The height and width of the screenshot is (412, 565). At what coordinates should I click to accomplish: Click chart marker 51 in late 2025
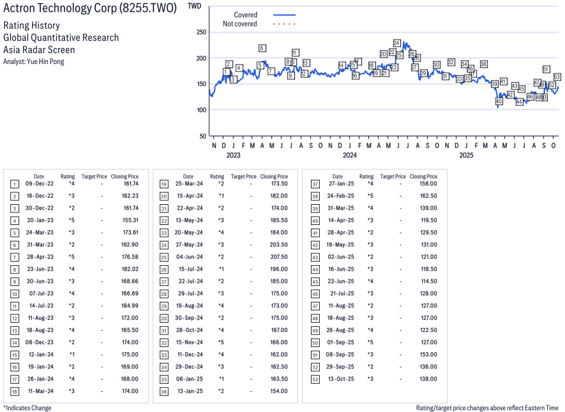pos(546,69)
